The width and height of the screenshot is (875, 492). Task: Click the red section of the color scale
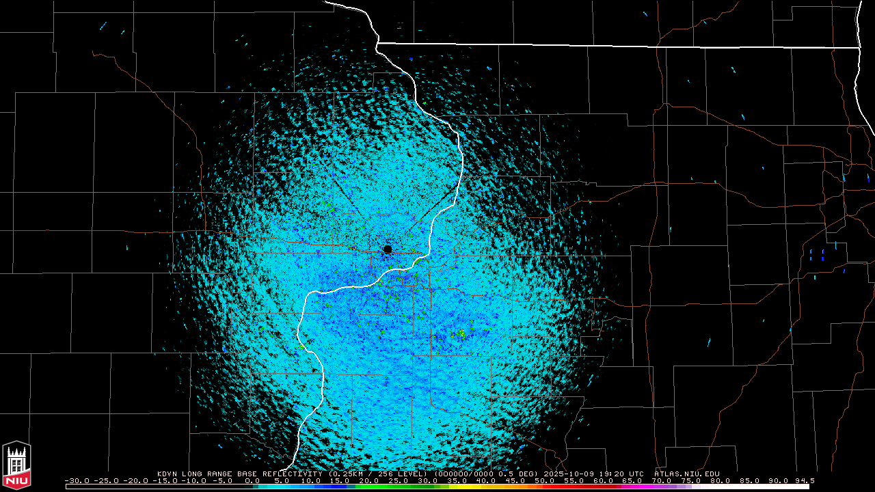click(574, 487)
